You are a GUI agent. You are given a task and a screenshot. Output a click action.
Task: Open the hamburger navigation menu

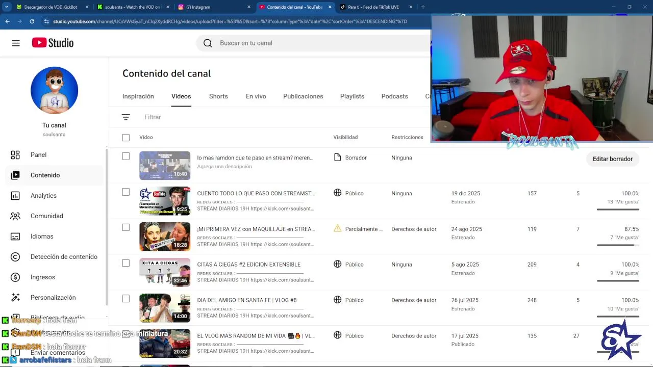click(16, 43)
